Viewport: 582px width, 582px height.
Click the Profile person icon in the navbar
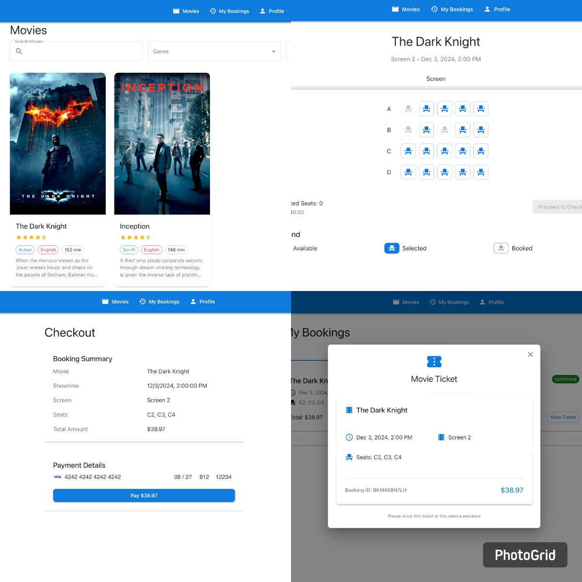(x=261, y=11)
